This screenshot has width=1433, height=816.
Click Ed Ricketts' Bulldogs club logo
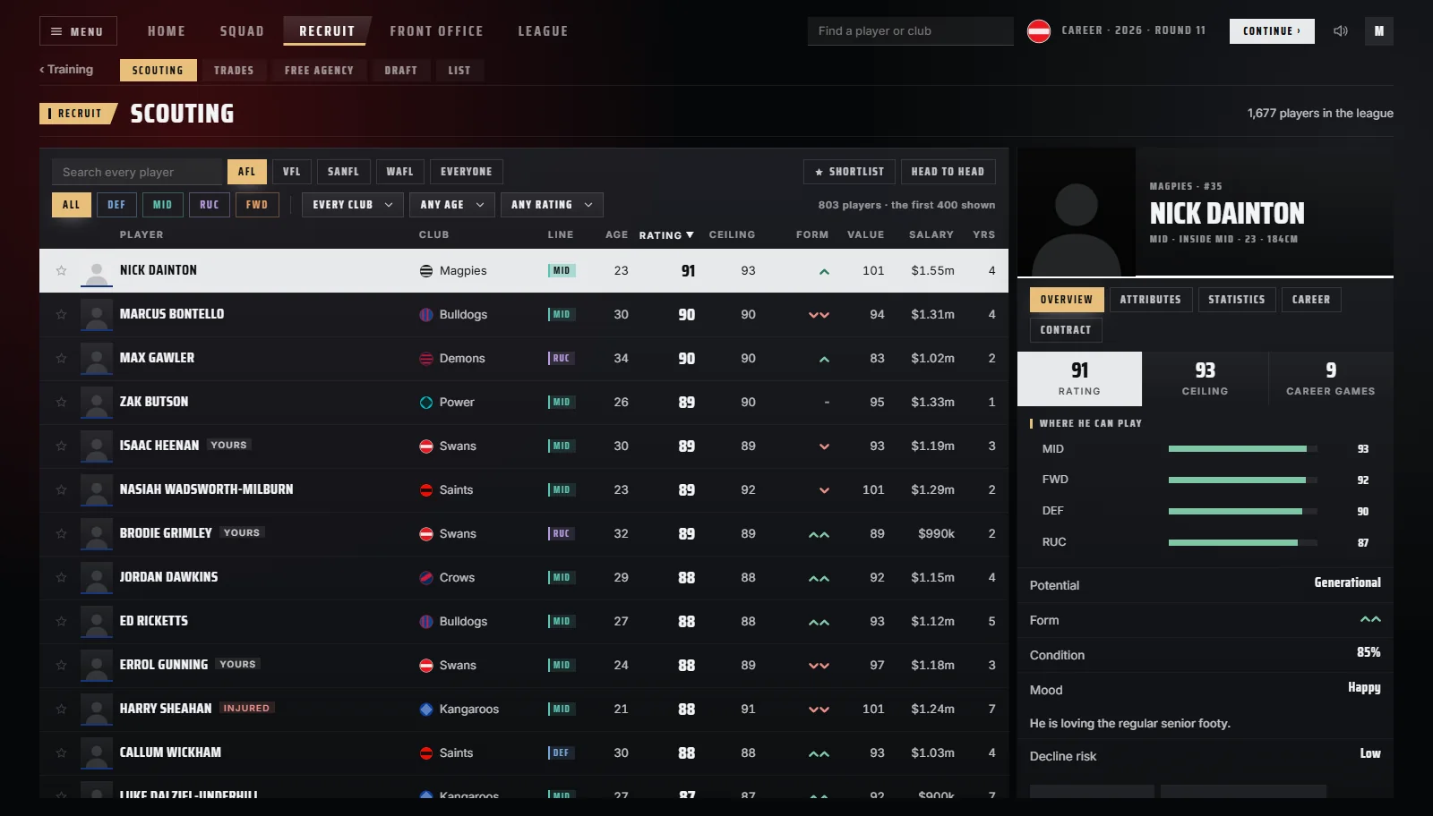tap(426, 622)
